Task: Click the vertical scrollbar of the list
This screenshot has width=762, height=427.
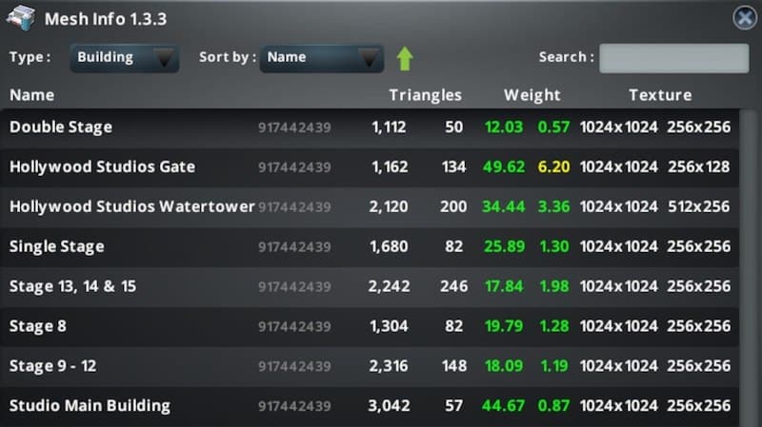Action: pos(748,266)
